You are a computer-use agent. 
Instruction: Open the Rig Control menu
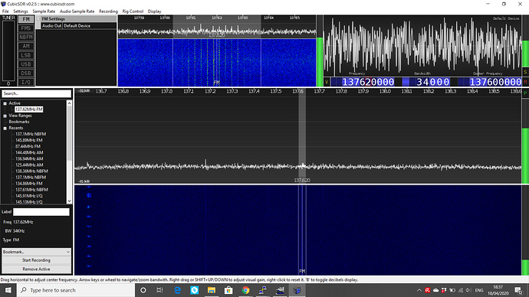(x=133, y=11)
